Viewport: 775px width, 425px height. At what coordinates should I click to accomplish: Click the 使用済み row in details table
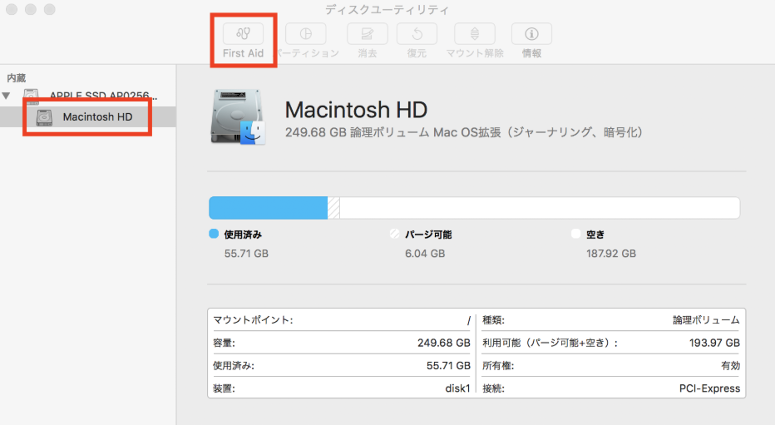coord(342,366)
